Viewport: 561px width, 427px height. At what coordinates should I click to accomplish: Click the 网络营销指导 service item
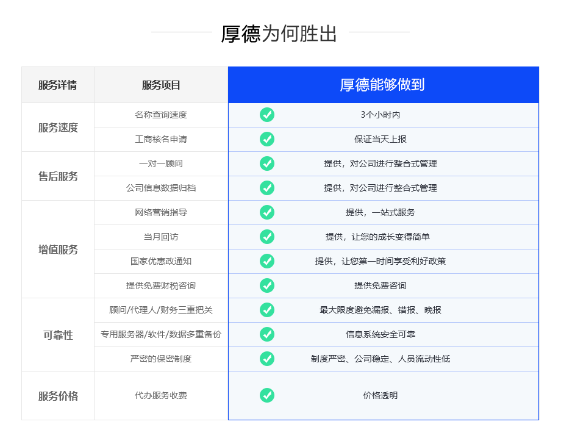(161, 212)
